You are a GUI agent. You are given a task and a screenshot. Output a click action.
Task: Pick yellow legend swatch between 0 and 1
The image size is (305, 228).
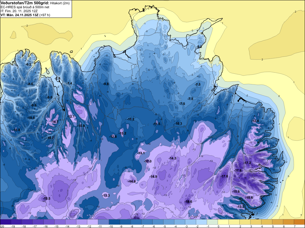click(x=223, y=222)
